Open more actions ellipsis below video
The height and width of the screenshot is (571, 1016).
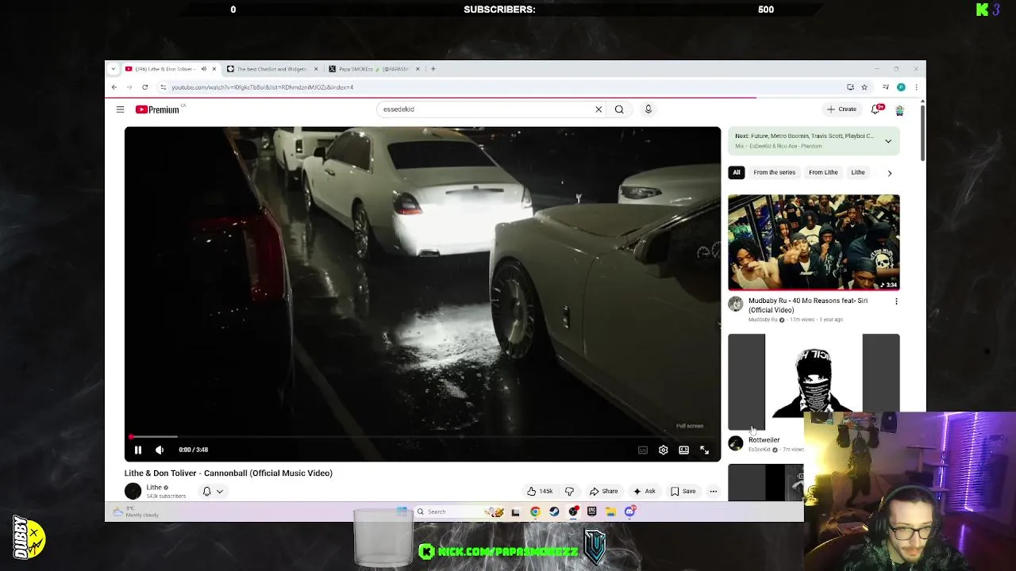[713, 491]
